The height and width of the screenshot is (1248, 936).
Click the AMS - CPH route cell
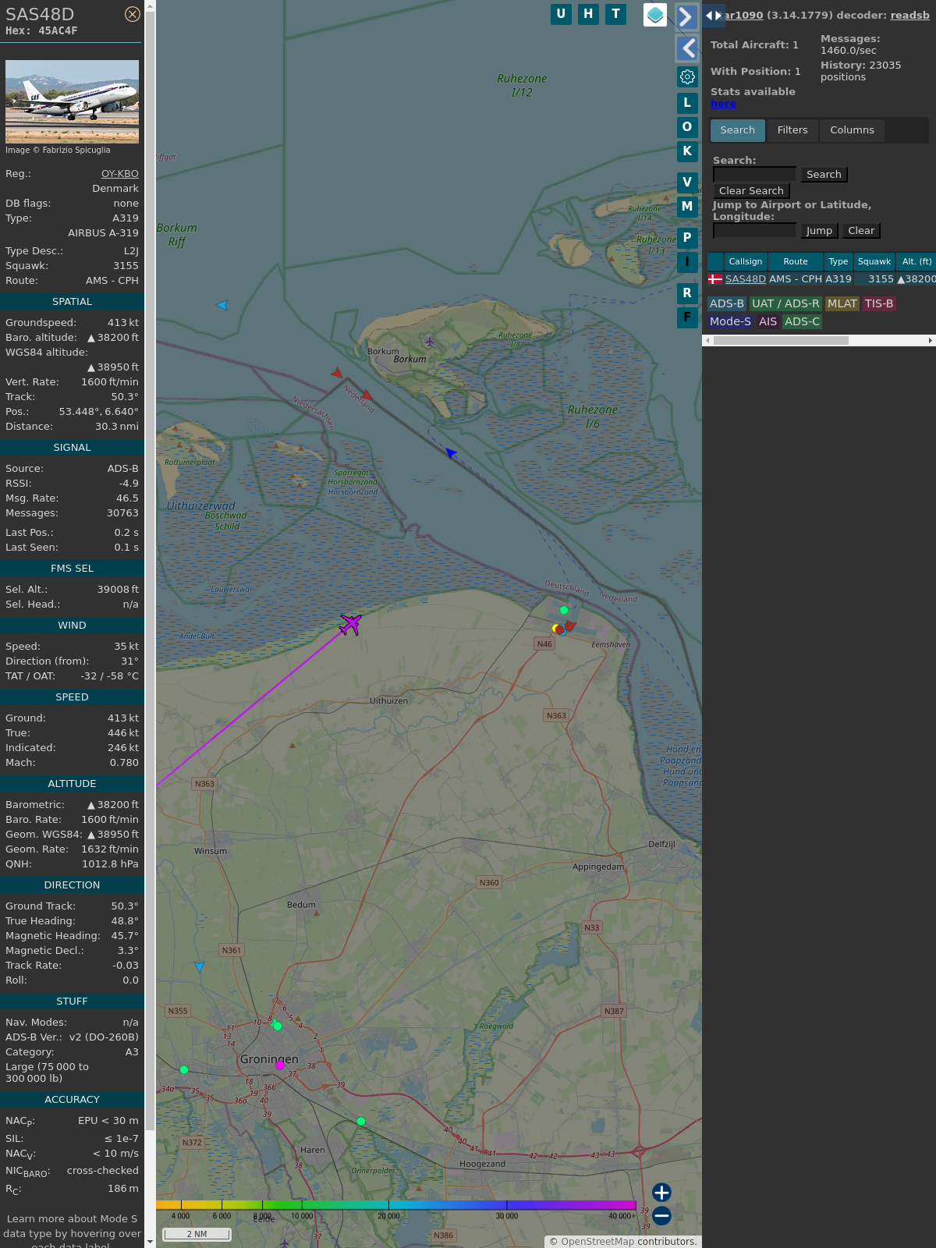796,279
